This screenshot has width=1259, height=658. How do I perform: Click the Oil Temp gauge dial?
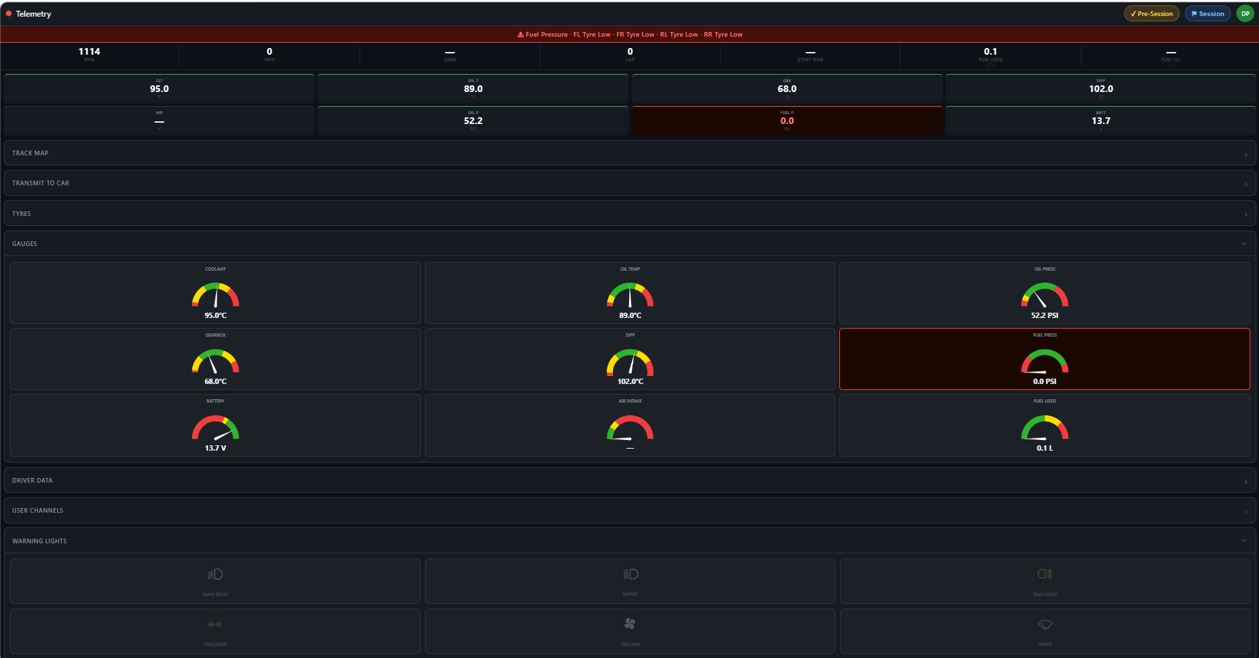pos(630,295)
